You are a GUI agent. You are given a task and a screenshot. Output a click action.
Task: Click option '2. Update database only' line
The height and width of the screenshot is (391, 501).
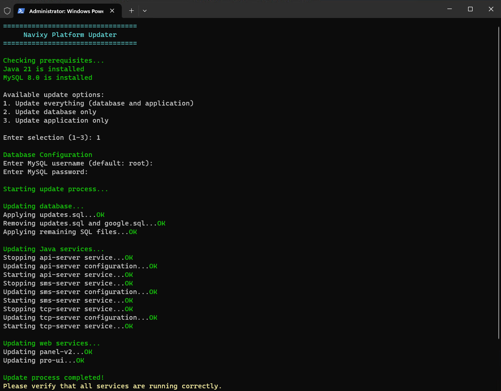(x=50, y=112)
